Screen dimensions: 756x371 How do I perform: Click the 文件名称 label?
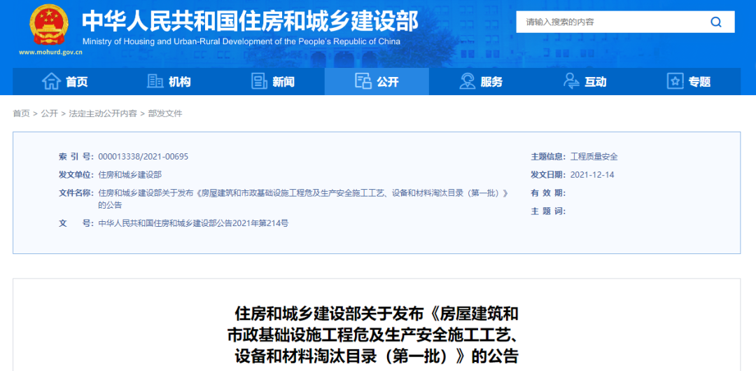coord(76,193)
